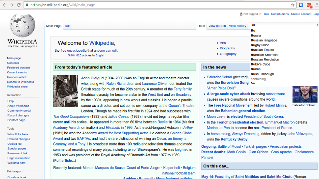
Task: Click the Create account link
Action: pyautogui.click(x=301, y=14)
